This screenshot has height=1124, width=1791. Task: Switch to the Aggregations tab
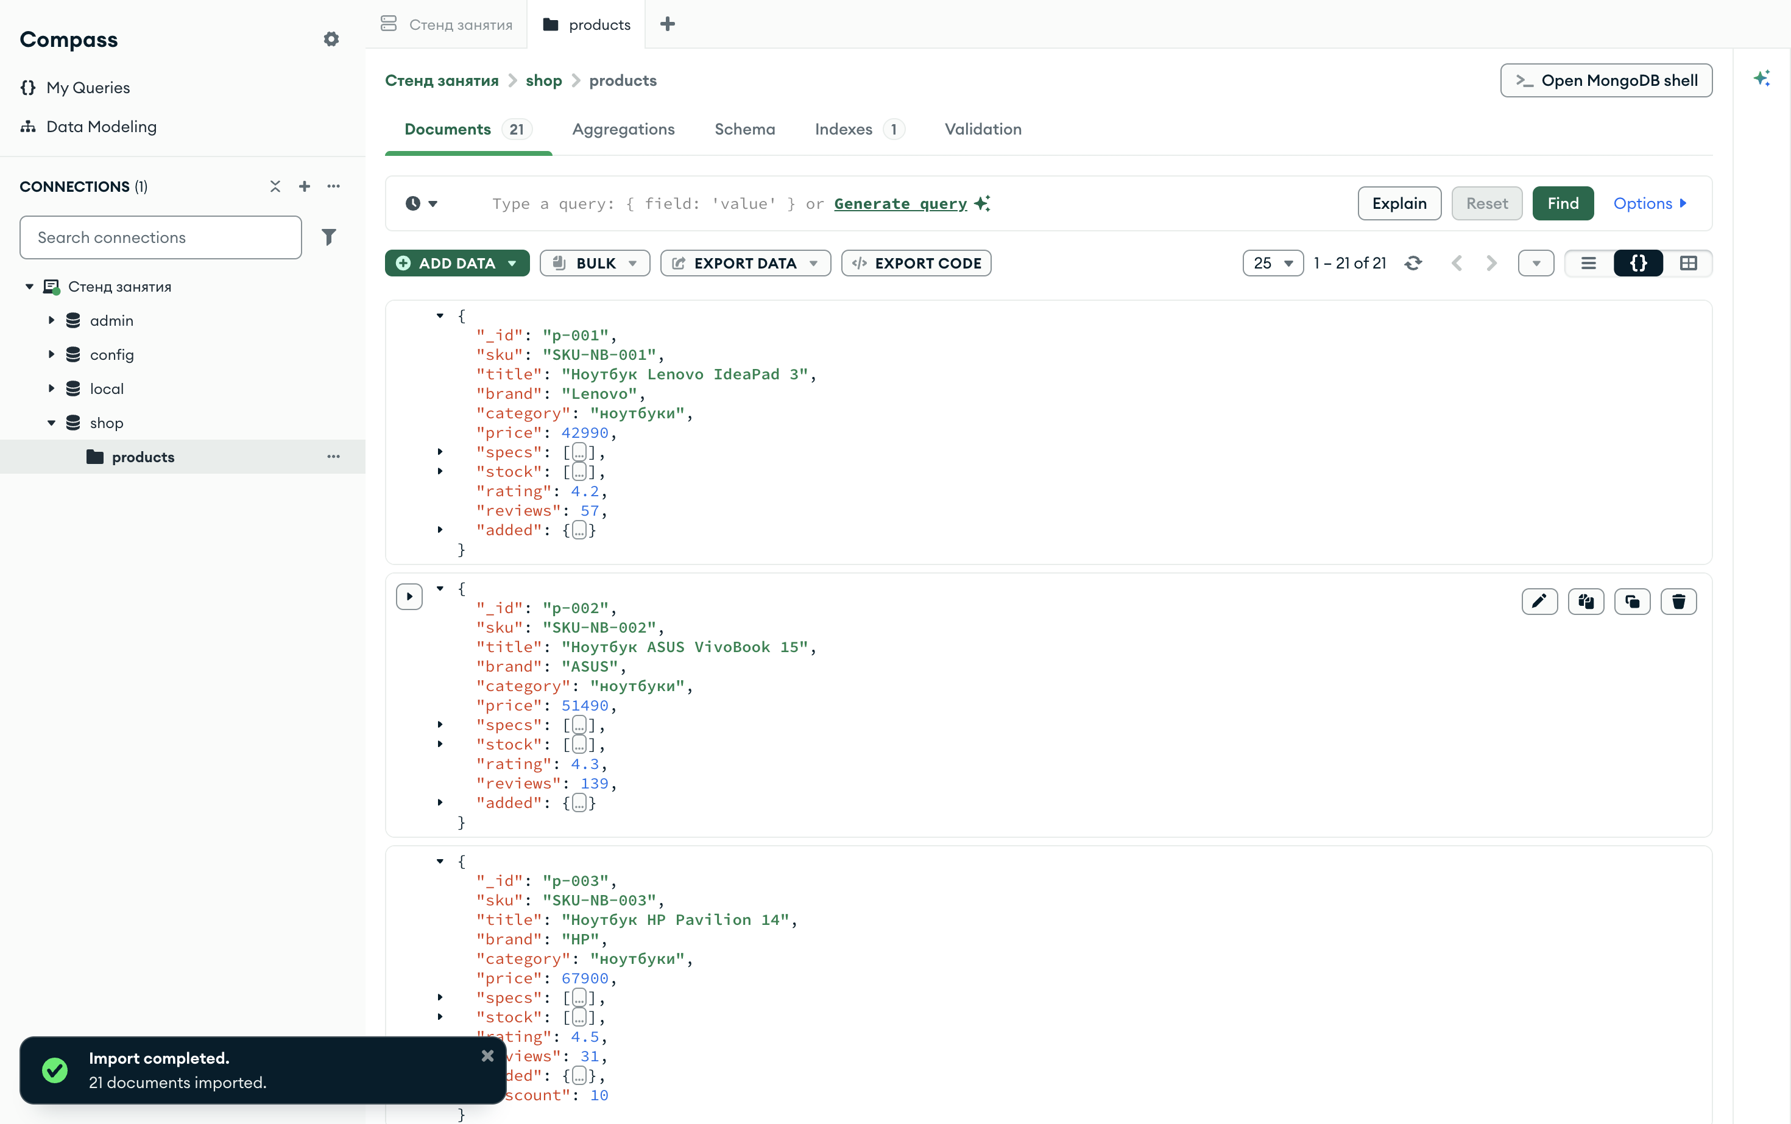[x=623, y=129]
